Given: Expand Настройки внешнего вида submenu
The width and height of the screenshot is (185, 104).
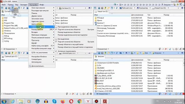Looking at the screenshot, I should point(42,49).
